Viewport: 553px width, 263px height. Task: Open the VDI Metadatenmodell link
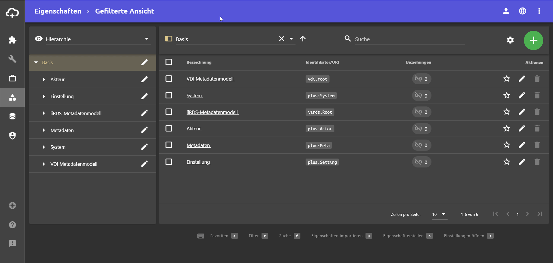(x=211, y=79)
